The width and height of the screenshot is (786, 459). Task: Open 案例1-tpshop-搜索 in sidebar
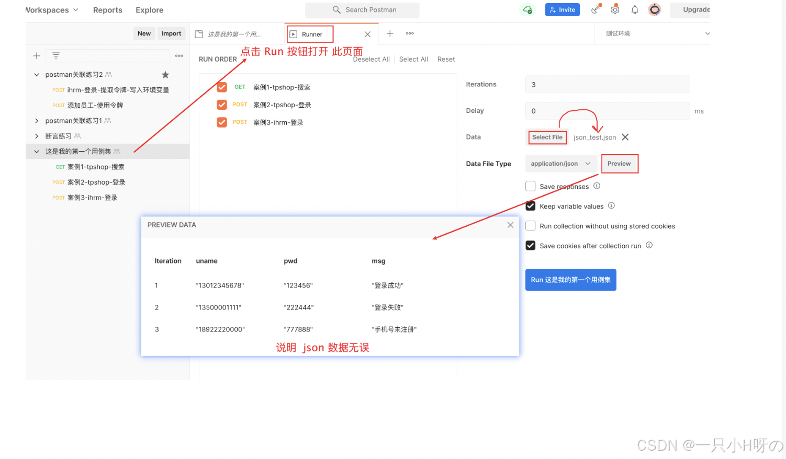click(x=96, y=167)
